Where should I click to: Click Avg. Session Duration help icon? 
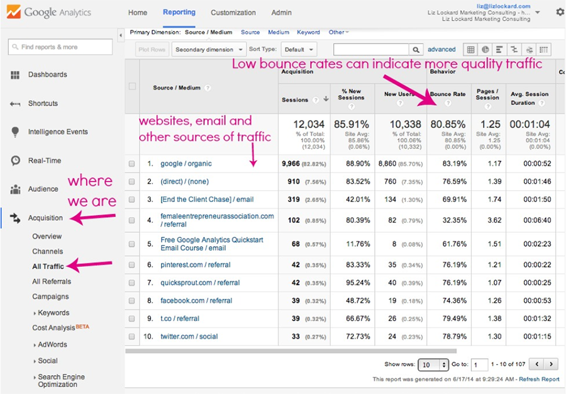tap(541, 103)
